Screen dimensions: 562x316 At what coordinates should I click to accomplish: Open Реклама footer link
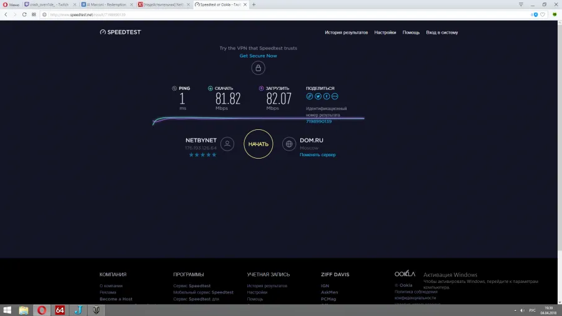(108, 292)
